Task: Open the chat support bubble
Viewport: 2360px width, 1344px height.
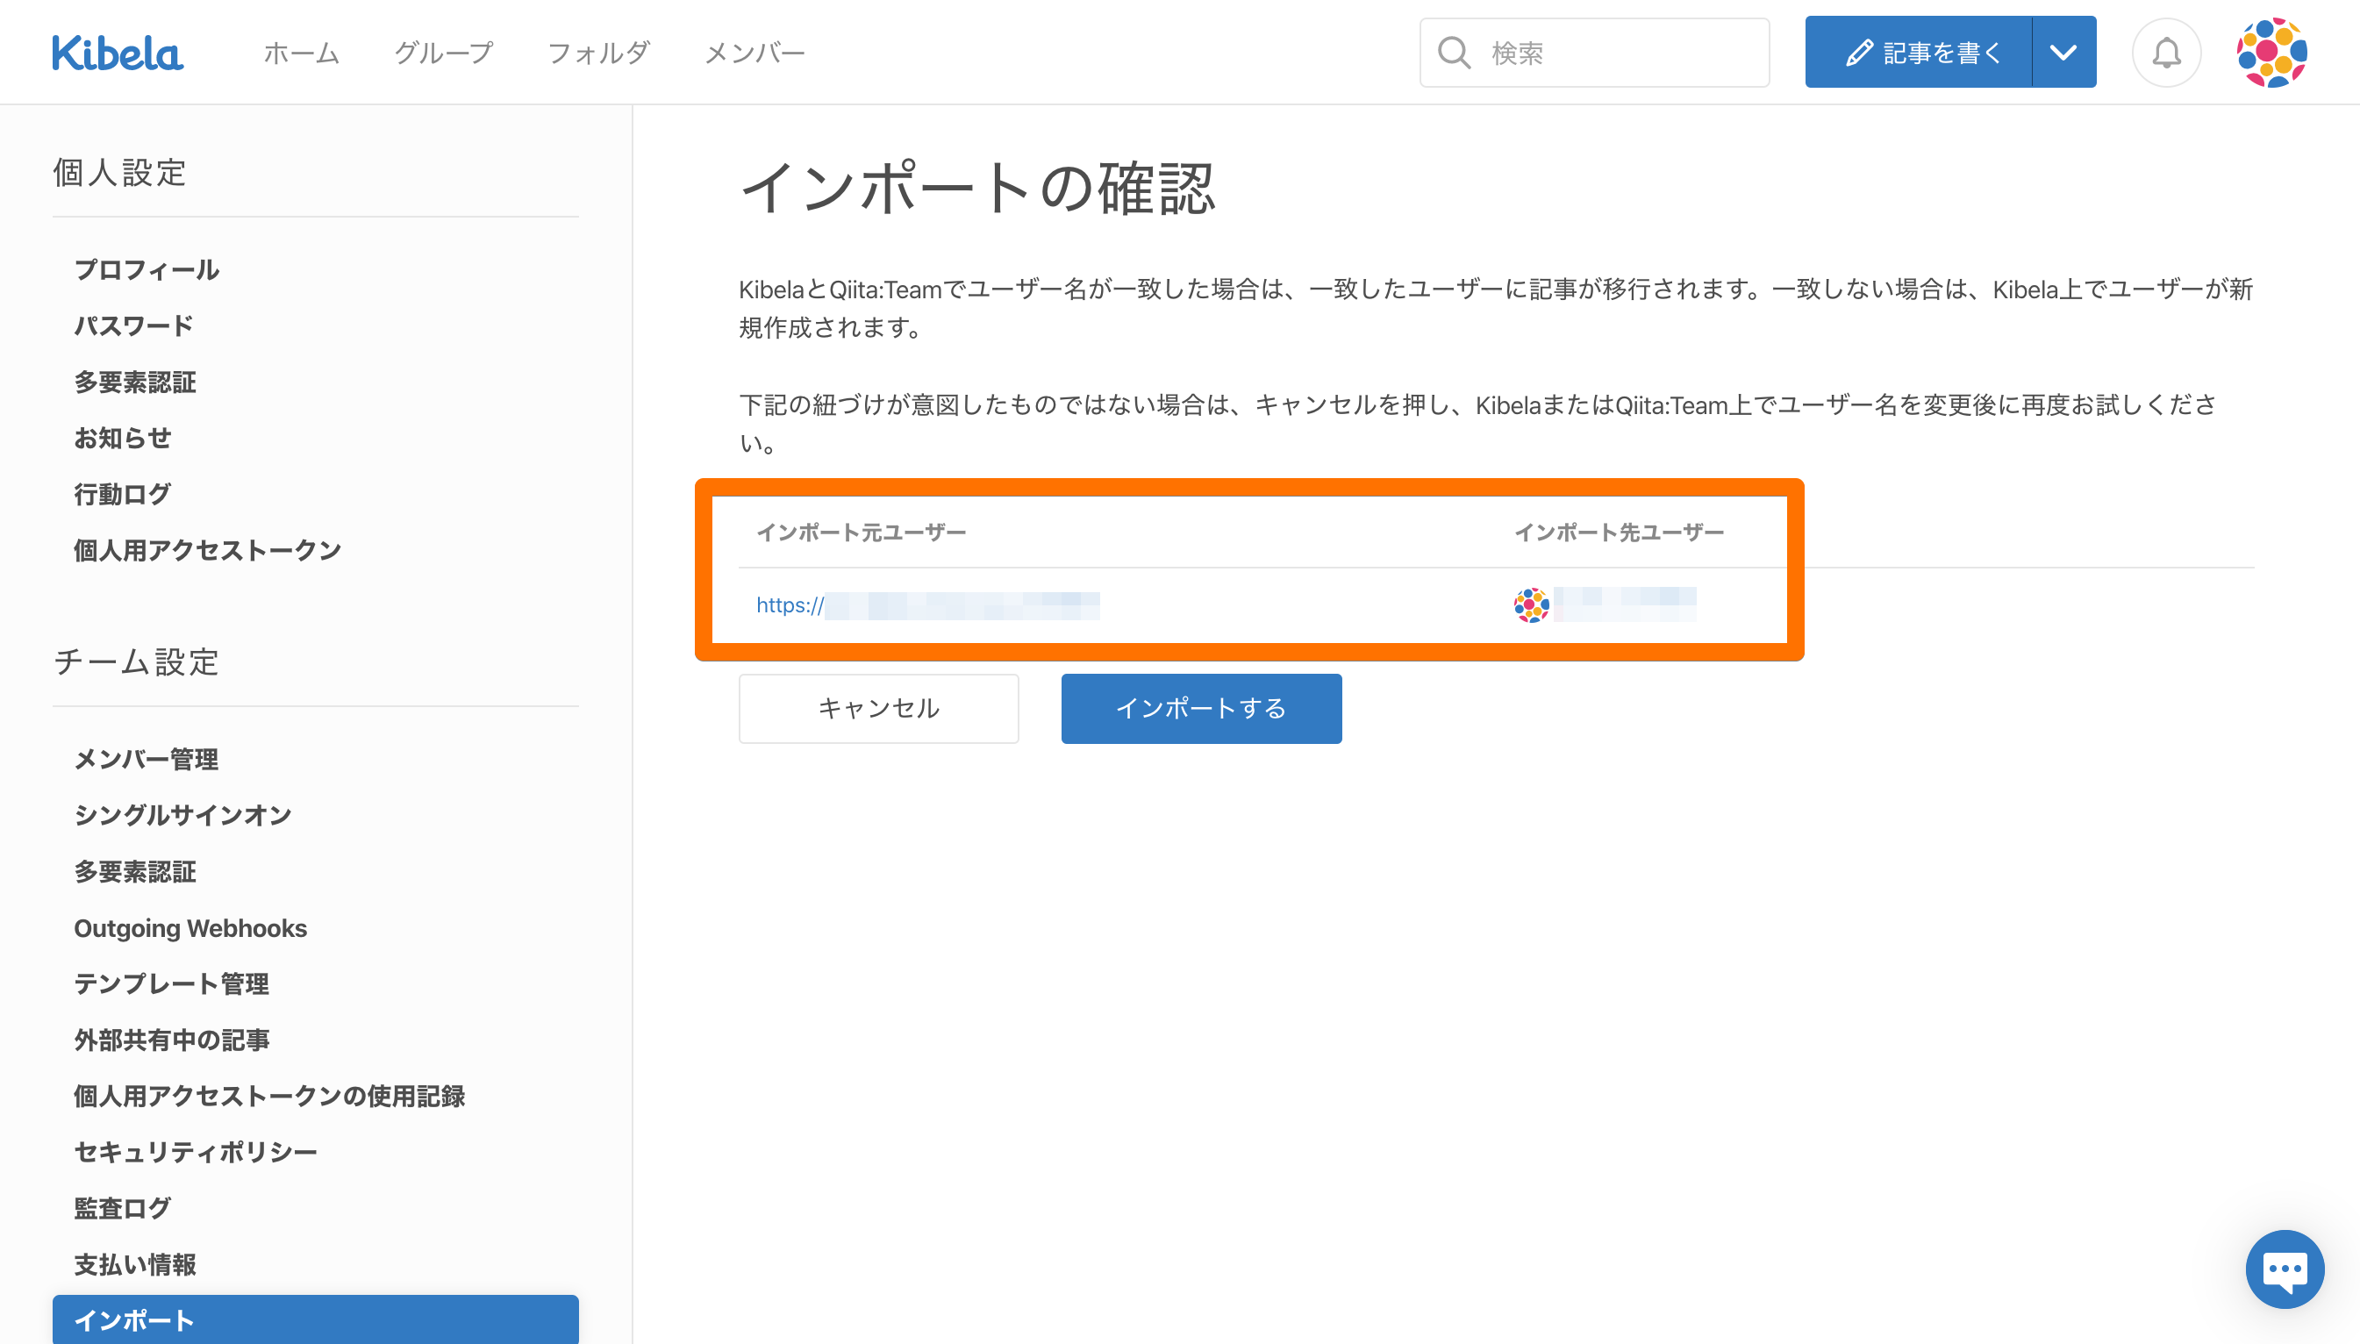Action: [2284, 1269]
